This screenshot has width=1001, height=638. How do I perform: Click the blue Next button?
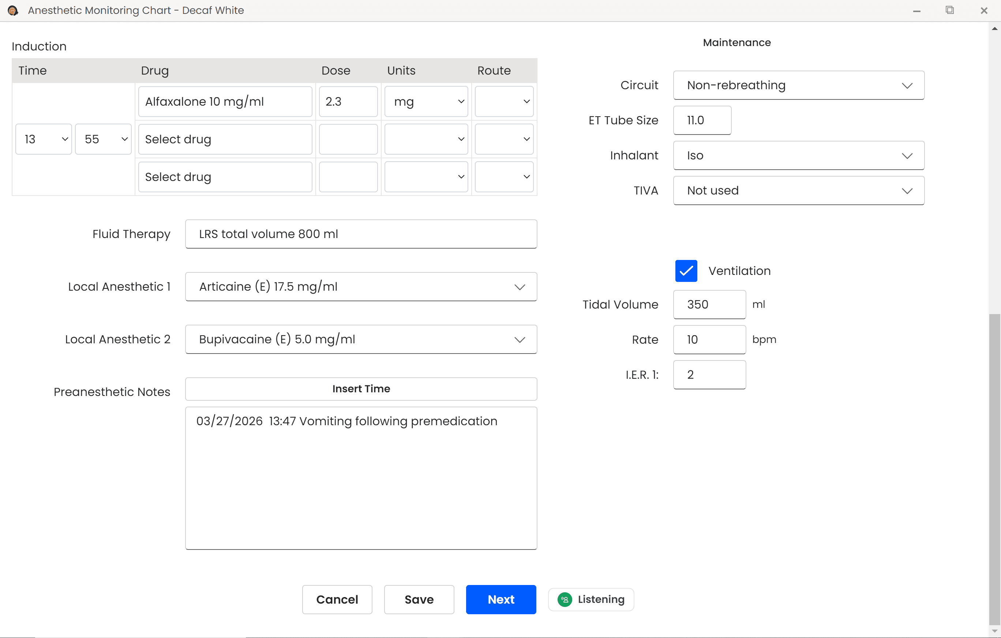[x=501, y=599]
